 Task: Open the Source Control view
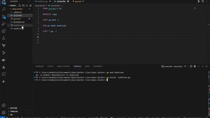(4, 17)
